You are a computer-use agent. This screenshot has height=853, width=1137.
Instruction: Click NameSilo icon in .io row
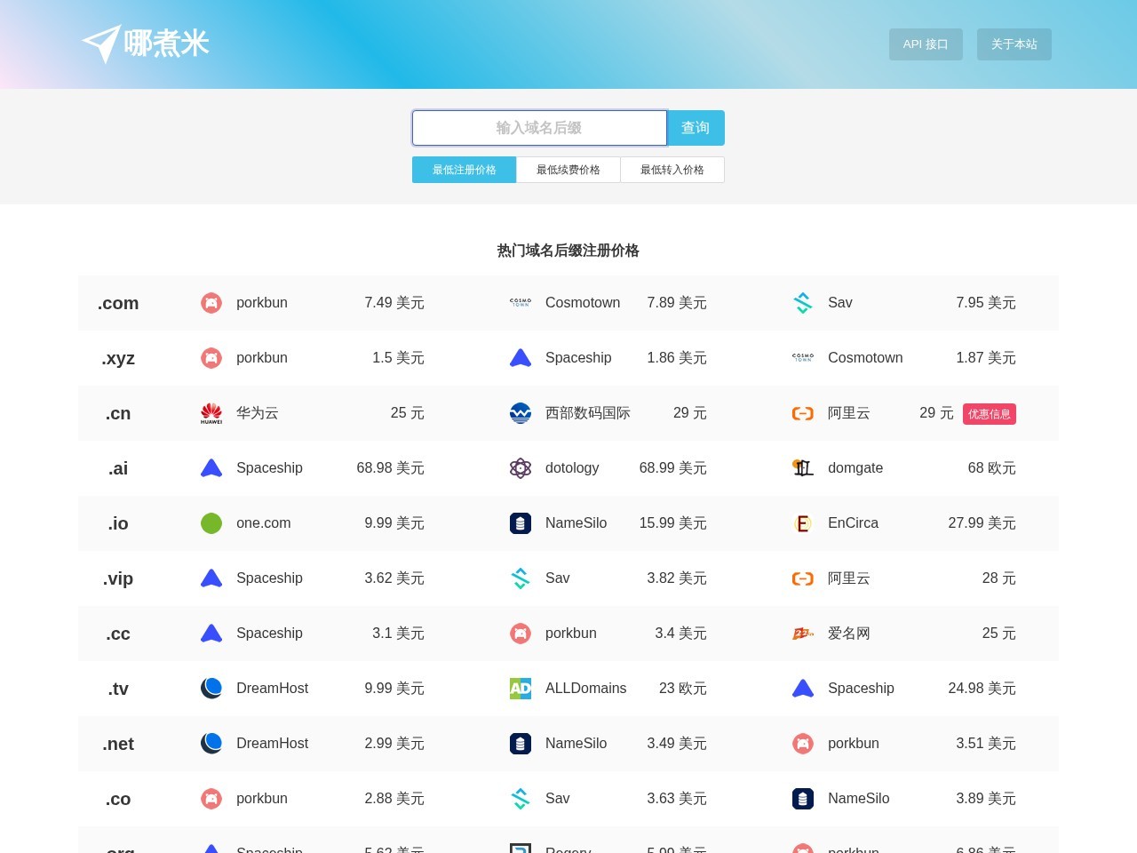click(x=521, y=523)
